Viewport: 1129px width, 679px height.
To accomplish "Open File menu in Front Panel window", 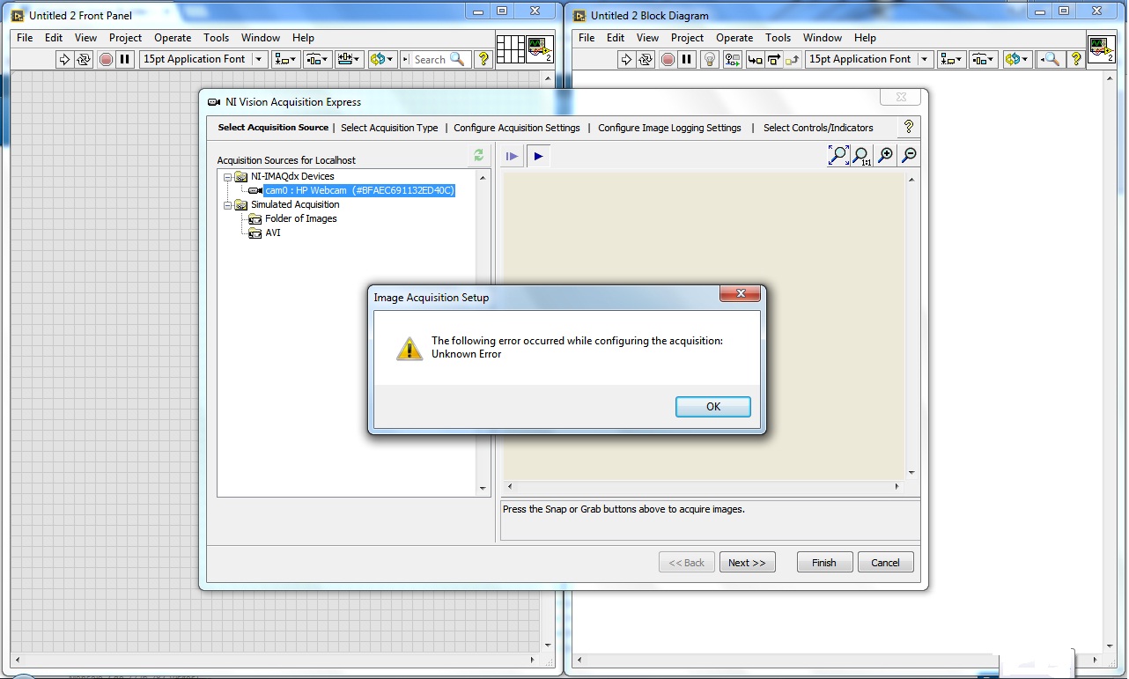I will pos(25,38).
